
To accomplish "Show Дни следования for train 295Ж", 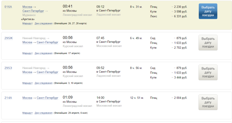I will [x=44, y=53].
